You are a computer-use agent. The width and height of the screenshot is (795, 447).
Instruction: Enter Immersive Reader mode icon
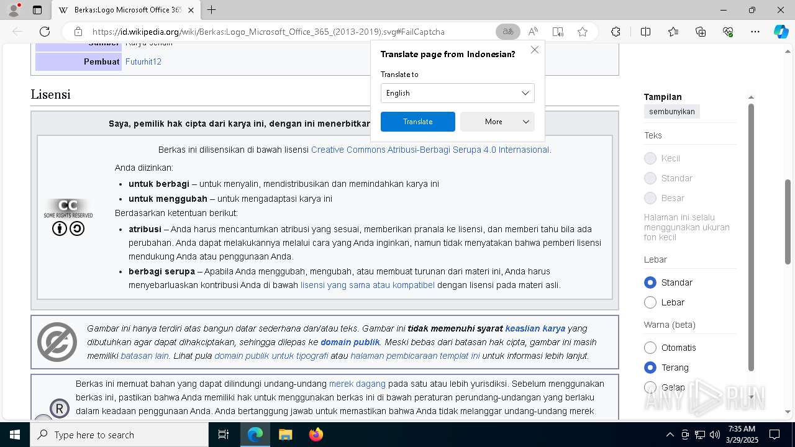click(558, 32)
